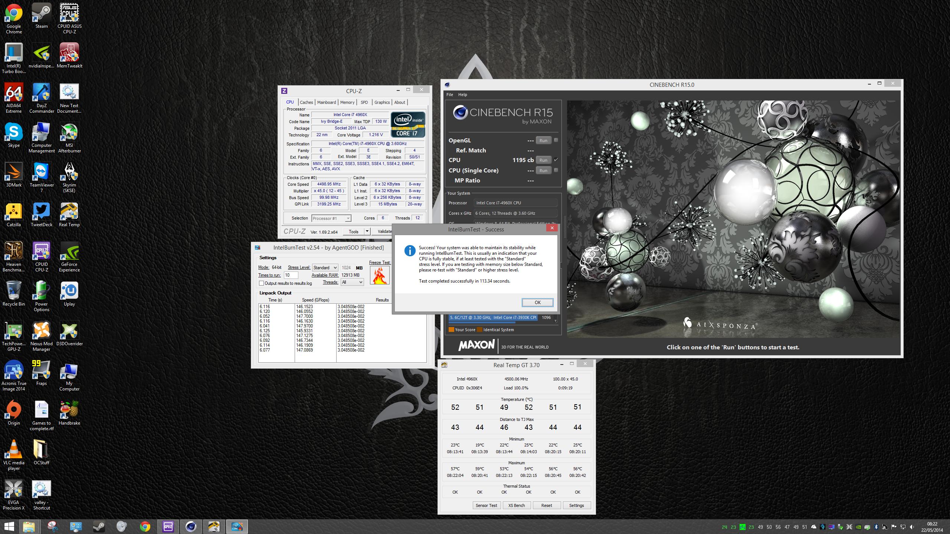Viewport: 950px width, 534px height.
Task: Open Origin desktop shortcut
Action: point(14,413)
